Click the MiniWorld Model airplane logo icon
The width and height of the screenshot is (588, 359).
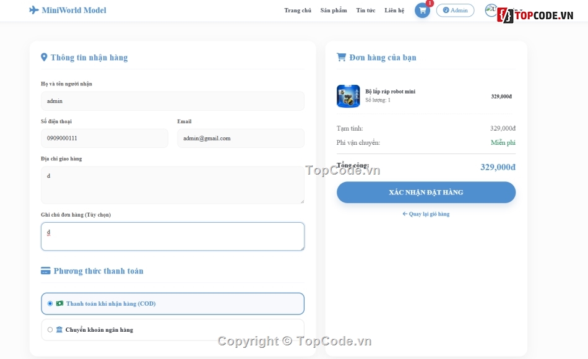(34, 10)
